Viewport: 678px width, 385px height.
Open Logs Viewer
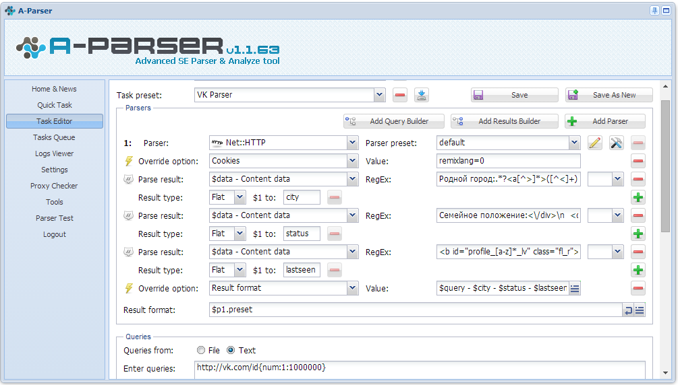pos(54,153)
